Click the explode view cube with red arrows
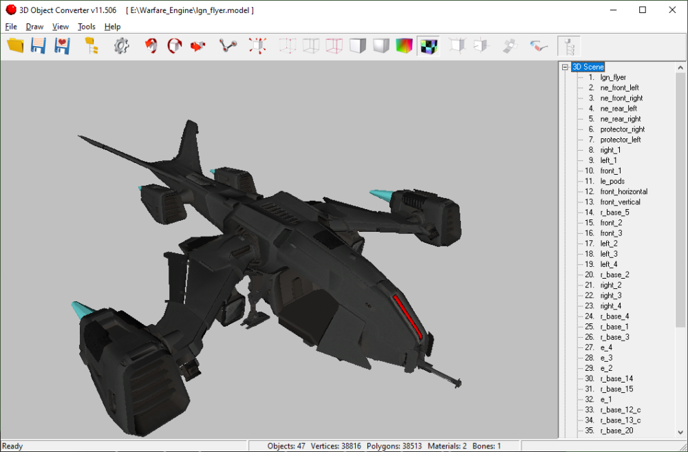This screenshot has width=688, height=452. (x=257, y=45)
